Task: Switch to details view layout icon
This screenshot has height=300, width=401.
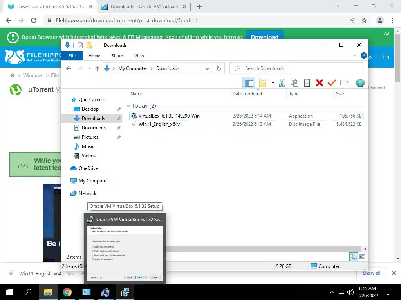Action: point(354,257)
